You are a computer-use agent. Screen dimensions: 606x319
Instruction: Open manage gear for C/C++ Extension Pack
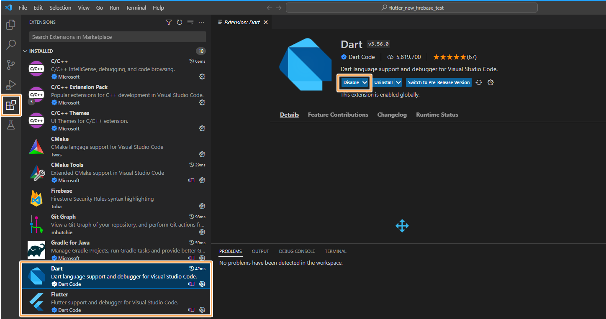point(202,102)
